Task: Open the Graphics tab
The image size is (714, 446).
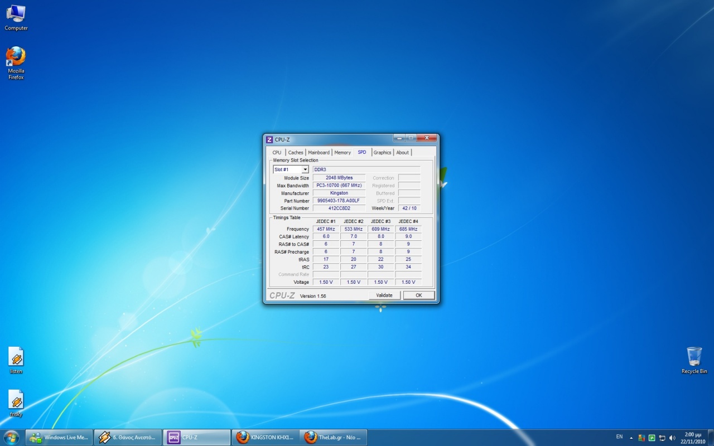Action: click(x=382, y=152)
